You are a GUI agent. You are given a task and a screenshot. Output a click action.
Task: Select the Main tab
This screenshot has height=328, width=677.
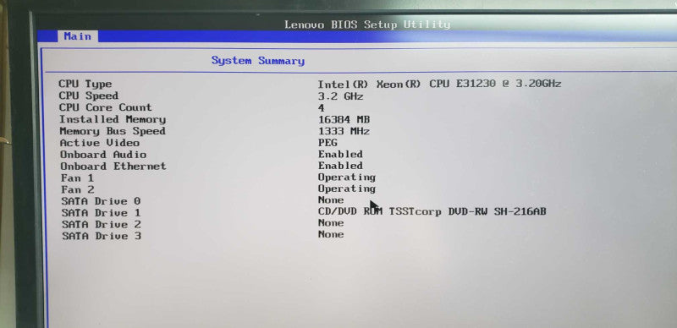pyautogui.click(x=78, y=36)
